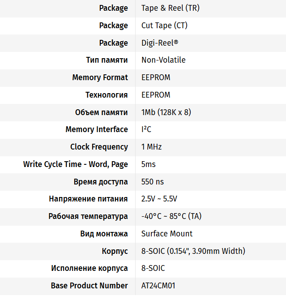Click the 2.5V ~ 5.5V voltage value
The width and height of the screenshot is (286, 300).
[x=159, y=199]
